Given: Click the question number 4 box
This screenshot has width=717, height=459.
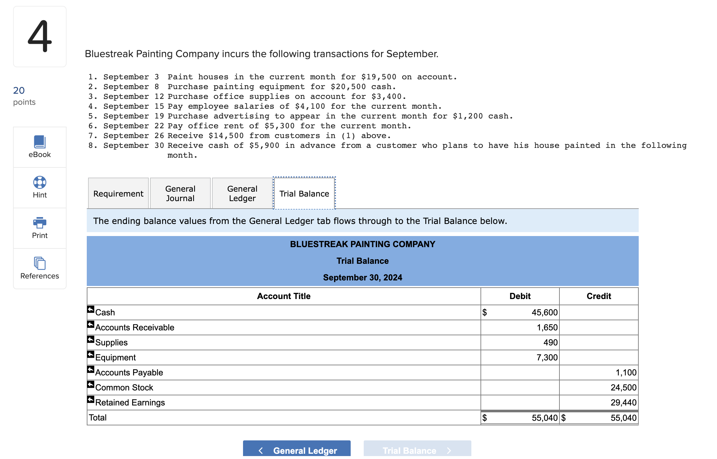Looking at the screenshot, I should (x=40, y=36).
